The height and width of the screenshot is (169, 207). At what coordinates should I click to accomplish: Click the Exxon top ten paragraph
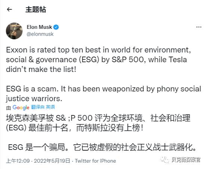tap(99, 60)
